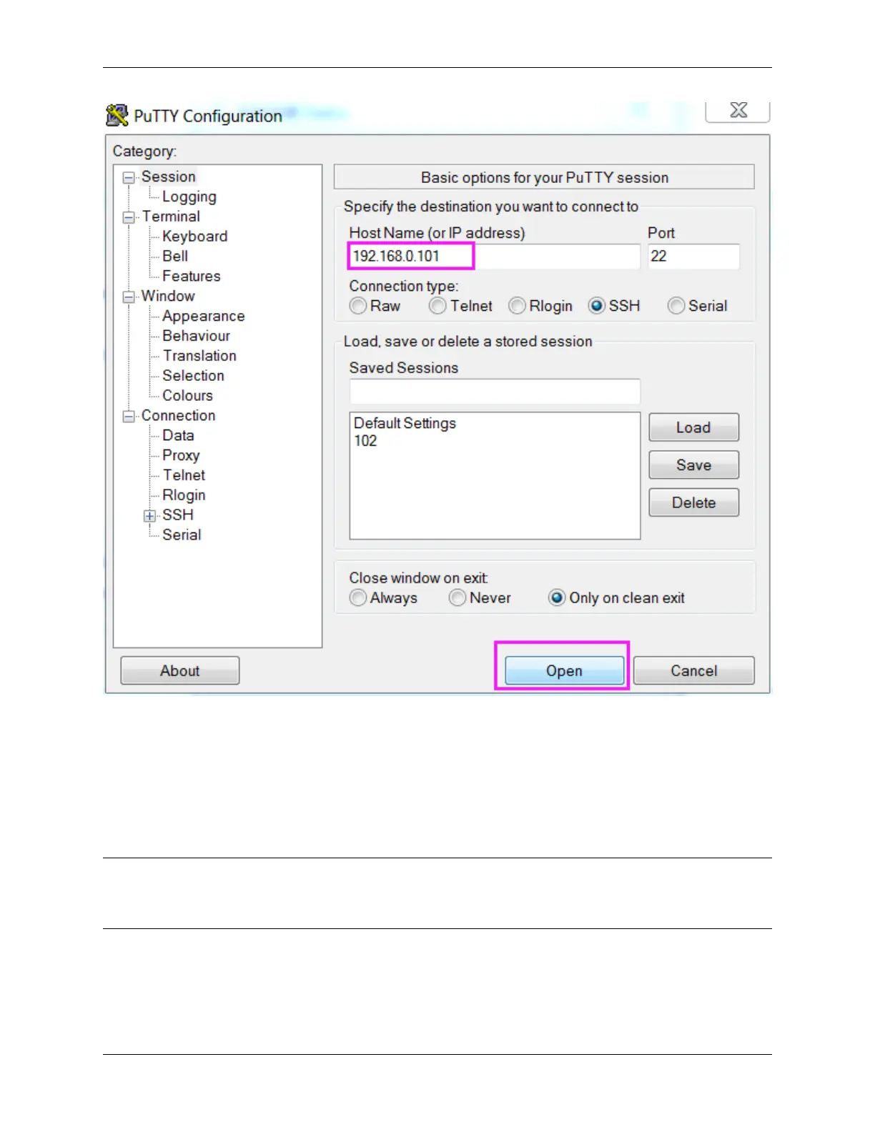The image size is (875, 1132).
Task: Select Default Settings in sessions list
Action: 405,423
